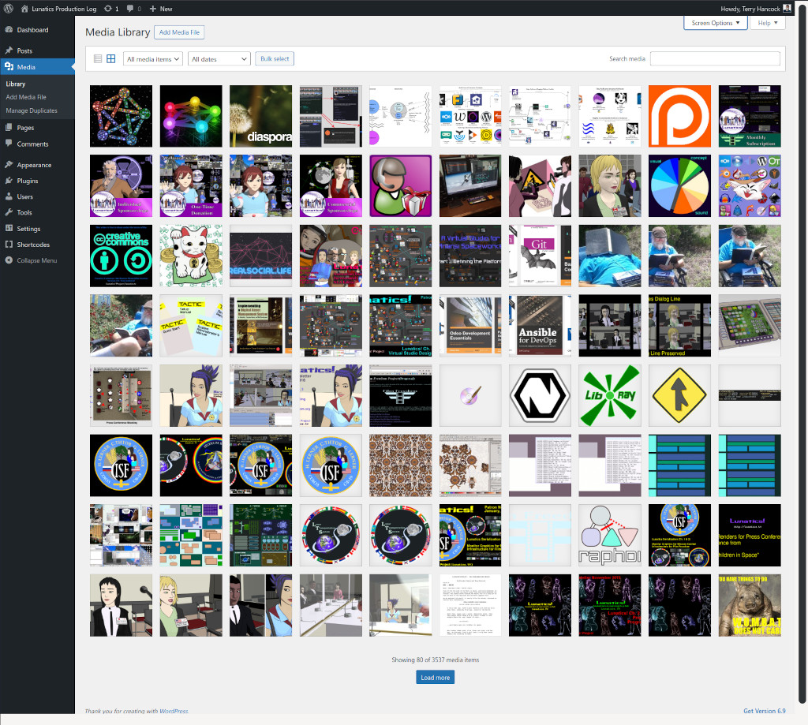Open the updates icon in admin bar
The width and height of the screenshot is (808, 725).
[x=107, y=9]
